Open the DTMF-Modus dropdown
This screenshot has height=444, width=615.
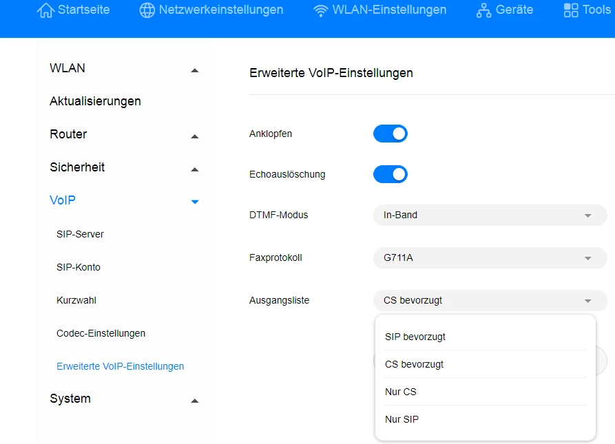pos(490,215)
